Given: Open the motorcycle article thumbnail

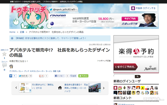Looking at the screenshot, I should click(x=95, y=88).
